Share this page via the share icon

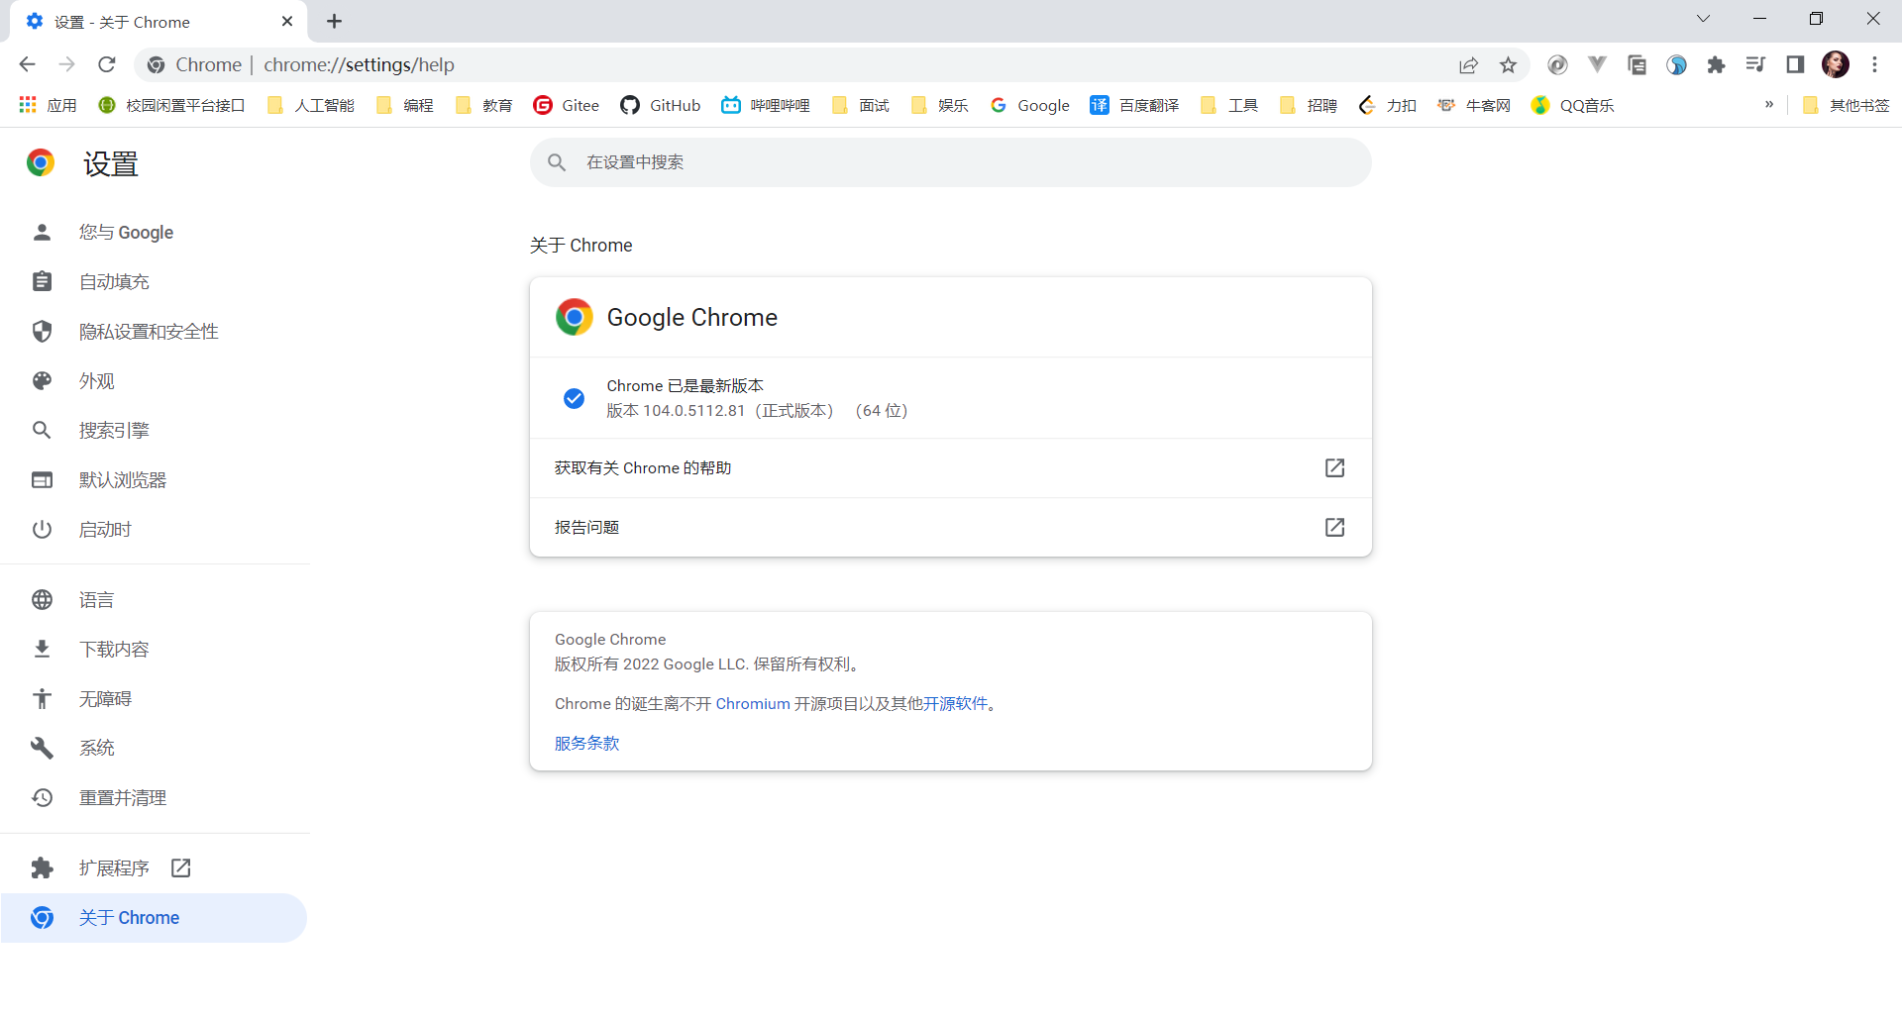point(1468,65)
